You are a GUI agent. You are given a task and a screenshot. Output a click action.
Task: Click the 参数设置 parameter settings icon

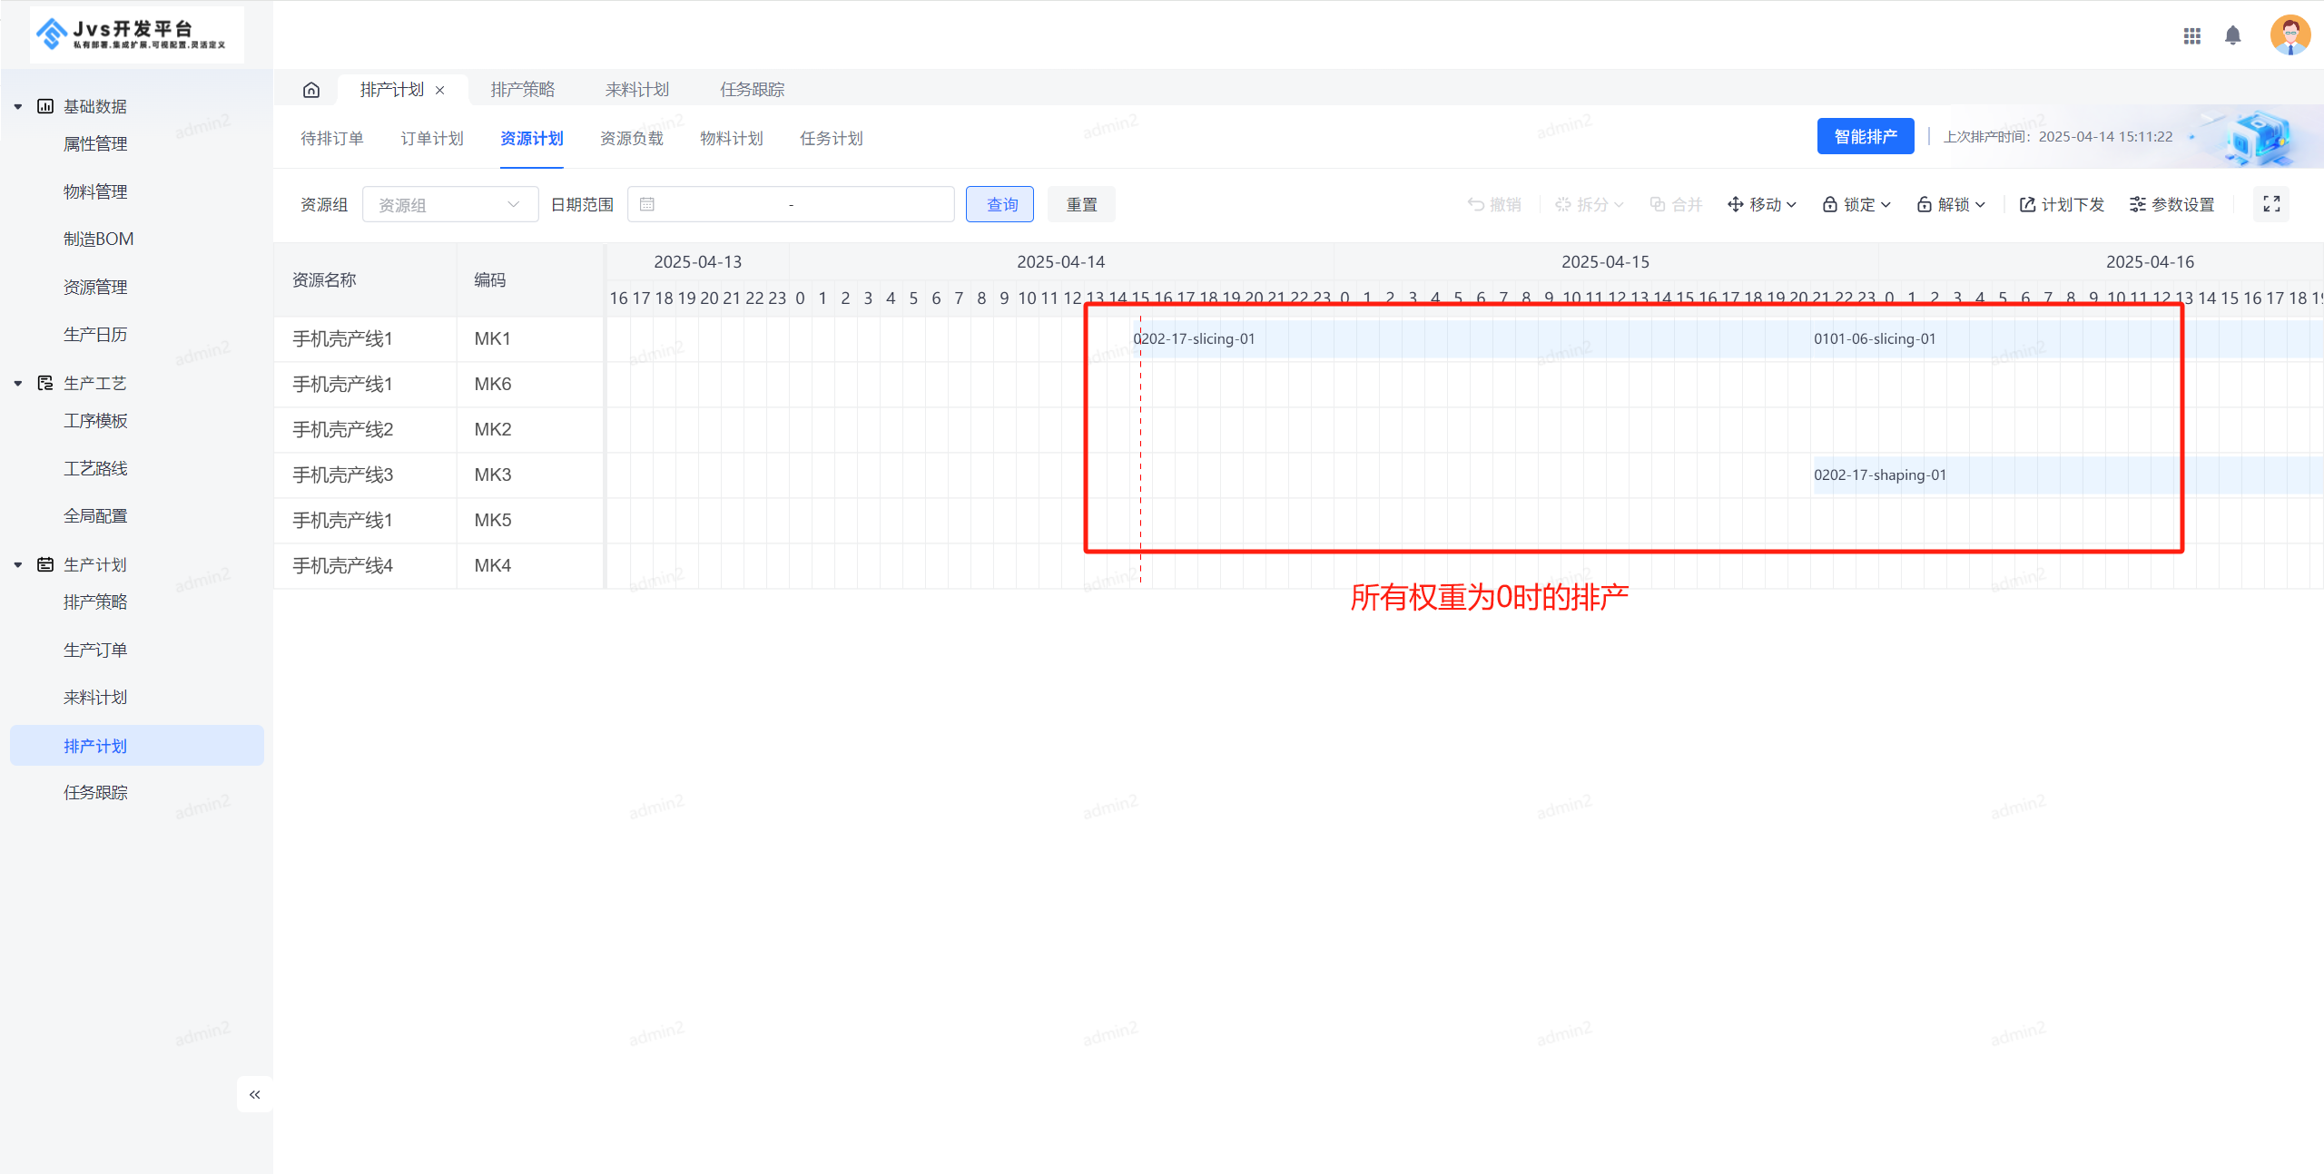(x=2138, y=203)
